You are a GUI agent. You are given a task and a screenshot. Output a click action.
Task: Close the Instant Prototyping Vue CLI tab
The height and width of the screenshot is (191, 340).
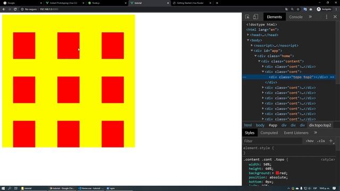(83, 3)
